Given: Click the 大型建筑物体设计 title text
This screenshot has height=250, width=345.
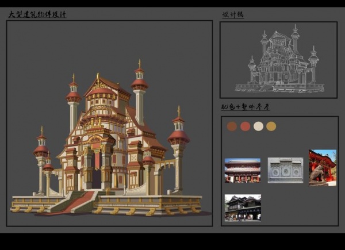Looking at the screenshot, I should (x=37, y=14).
